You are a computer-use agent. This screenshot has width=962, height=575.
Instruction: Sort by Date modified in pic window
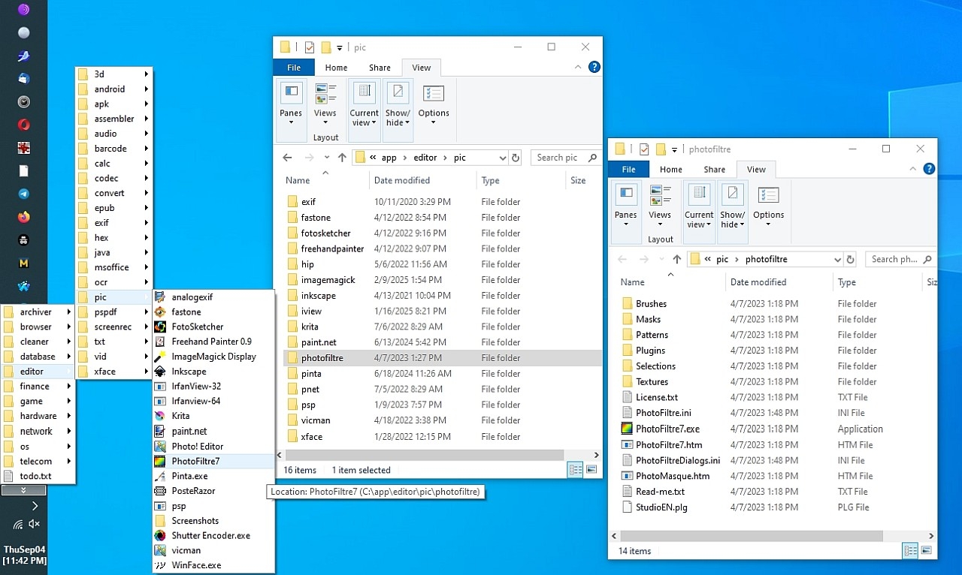pyautogui.click(x=424, y=180)
